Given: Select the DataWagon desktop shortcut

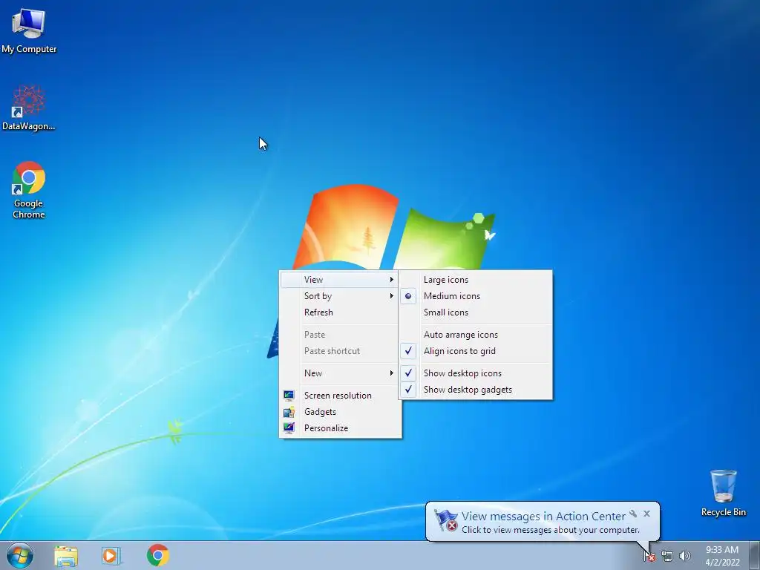Looking at the screenshot, I should pyautogui.click(x=29, y=108).
